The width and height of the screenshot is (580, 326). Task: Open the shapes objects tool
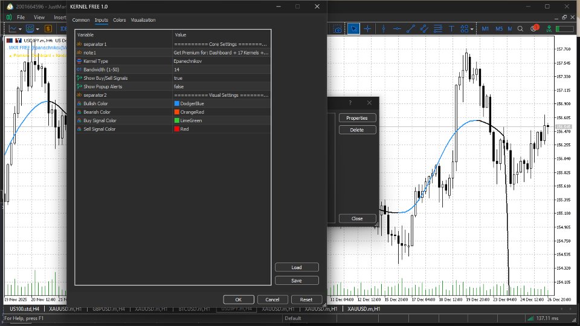(464, 29)
